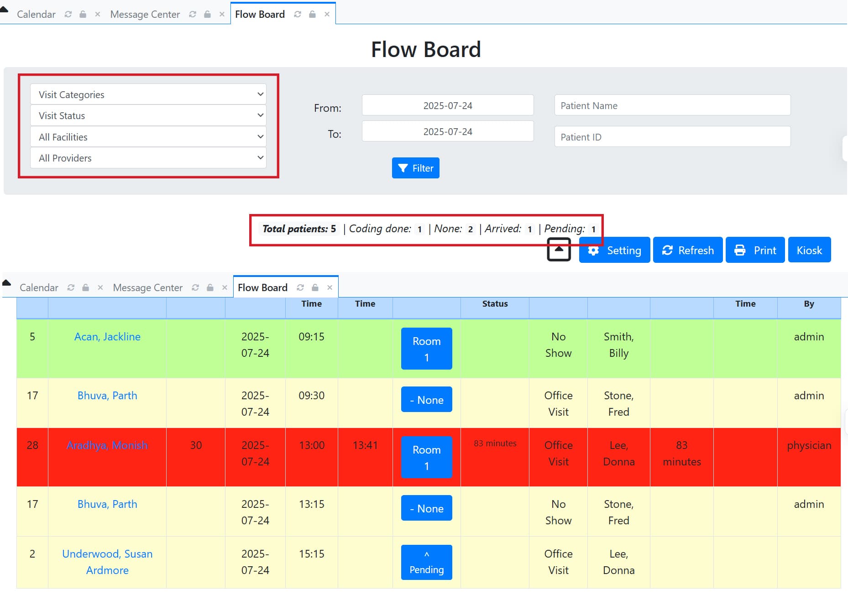Close the top Calendar tab
This screenshot has height=595, width=848.
[97, 14]
